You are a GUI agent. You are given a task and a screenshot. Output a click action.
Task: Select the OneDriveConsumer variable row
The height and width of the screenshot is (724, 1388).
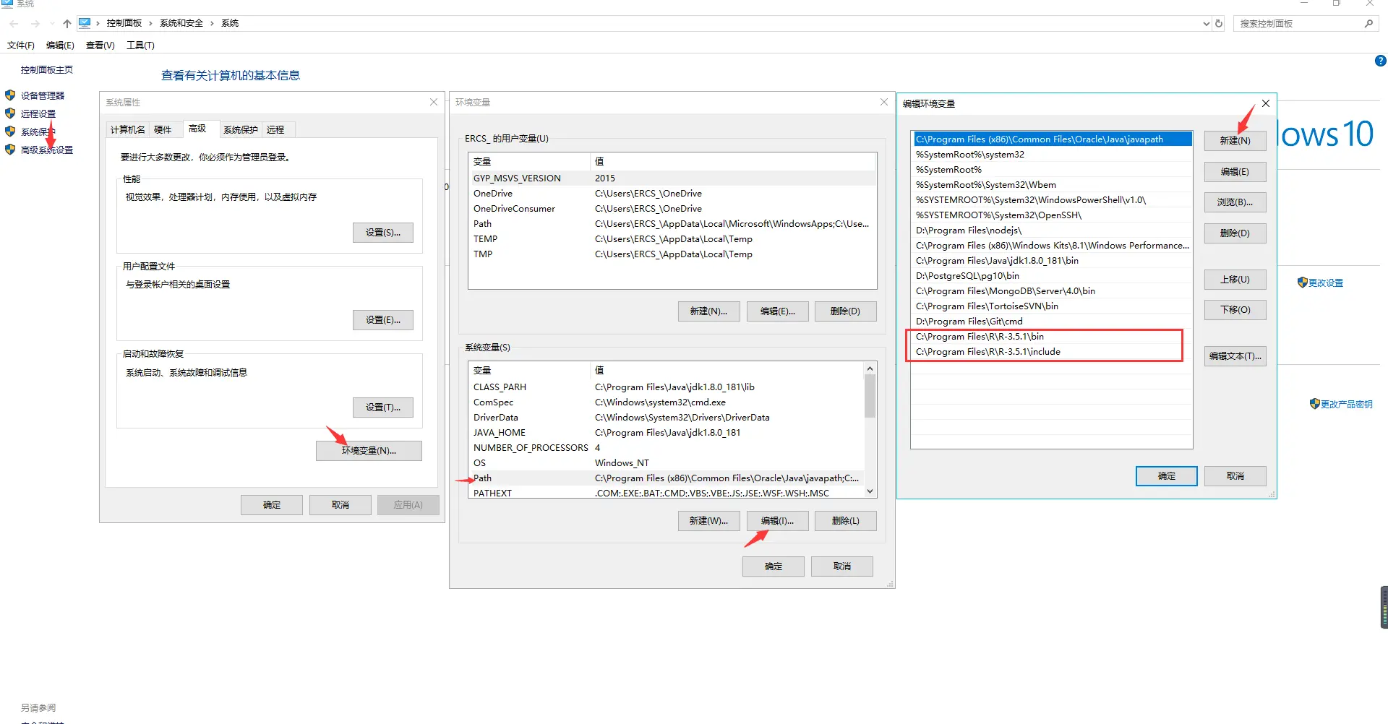672,209
